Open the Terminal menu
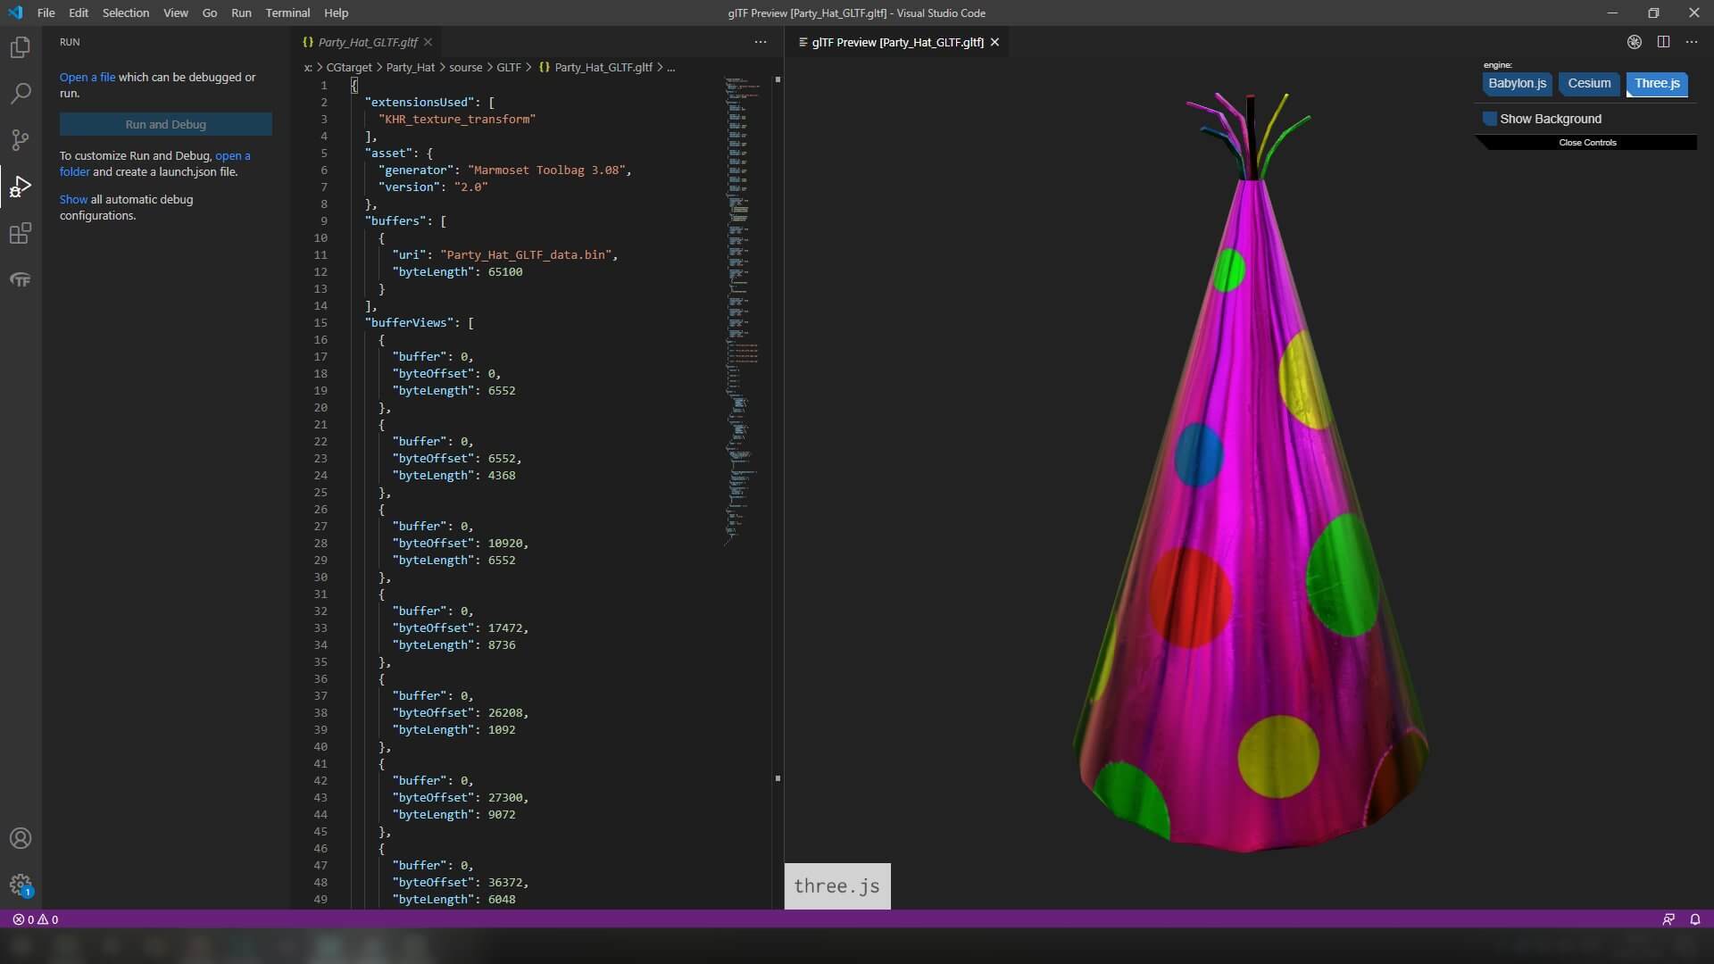Viewport: 1714px width, 964px height. 287,13
